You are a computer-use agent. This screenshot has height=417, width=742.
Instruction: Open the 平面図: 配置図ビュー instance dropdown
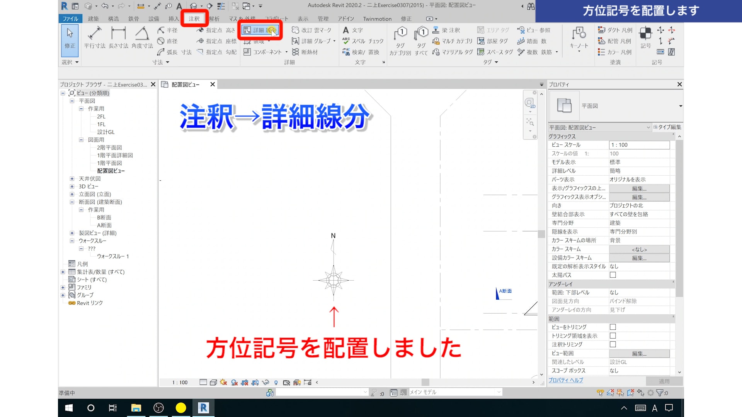[x=648, y=127]
